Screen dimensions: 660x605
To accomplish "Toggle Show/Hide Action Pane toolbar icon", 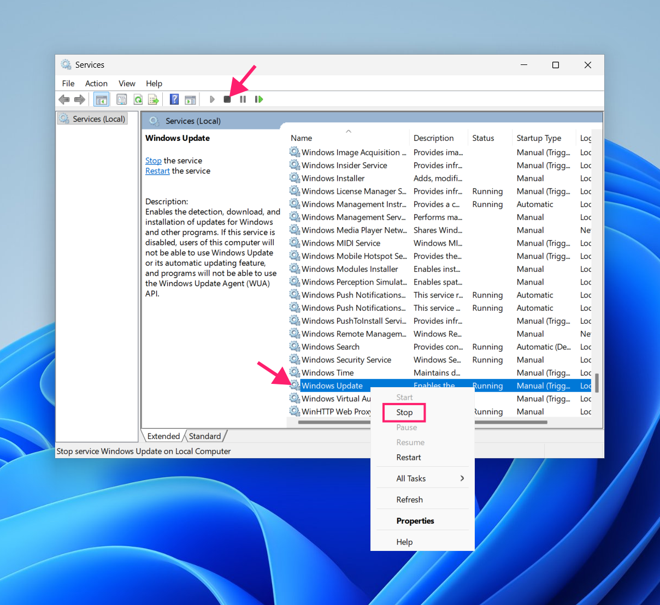I will point(190,99).
